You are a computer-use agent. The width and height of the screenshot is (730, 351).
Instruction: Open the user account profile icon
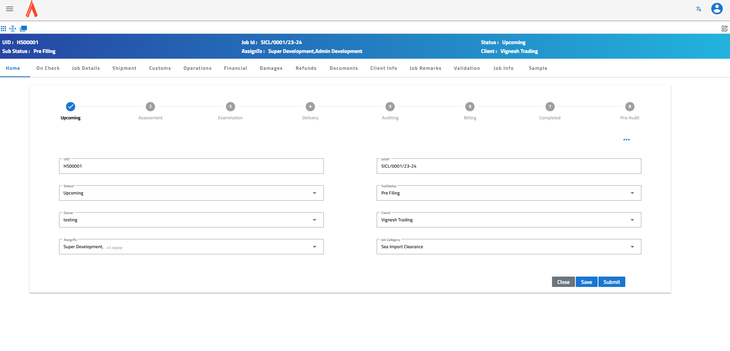[717, 9]
